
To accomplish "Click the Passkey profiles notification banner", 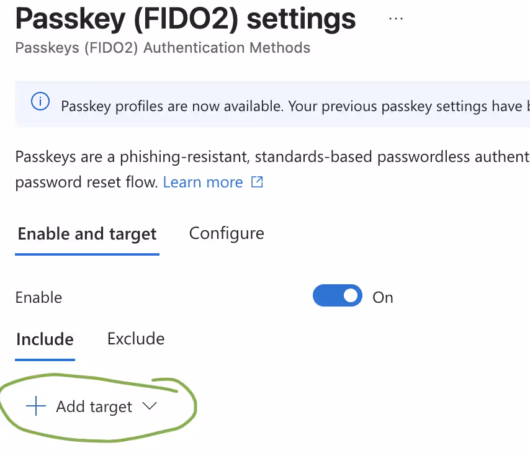I will (x=272, y=104).
